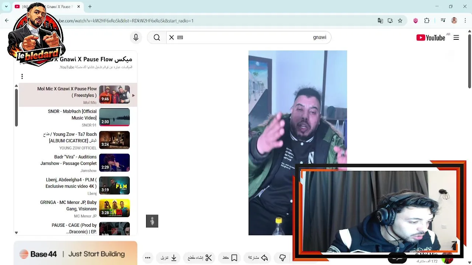Click channel name 'MC Menor JP'

(x=85, y=216)
